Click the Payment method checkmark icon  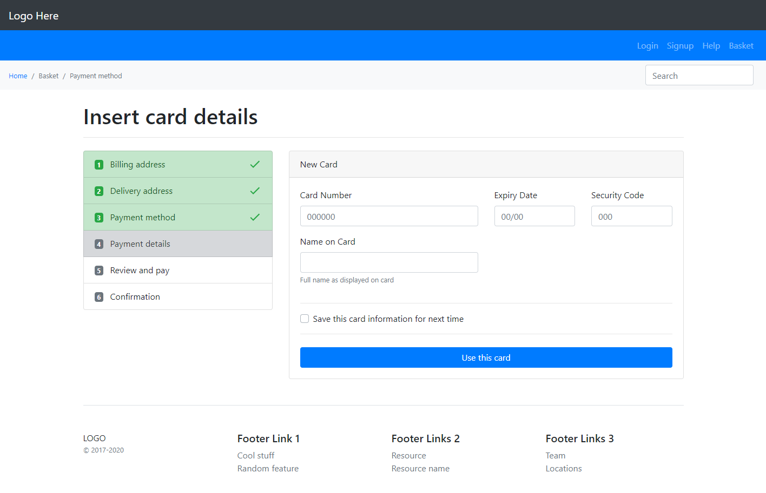[255, 217]
